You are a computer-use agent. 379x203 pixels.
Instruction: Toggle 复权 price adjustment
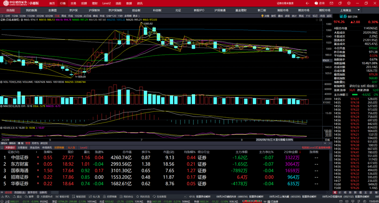coord(273,16)
